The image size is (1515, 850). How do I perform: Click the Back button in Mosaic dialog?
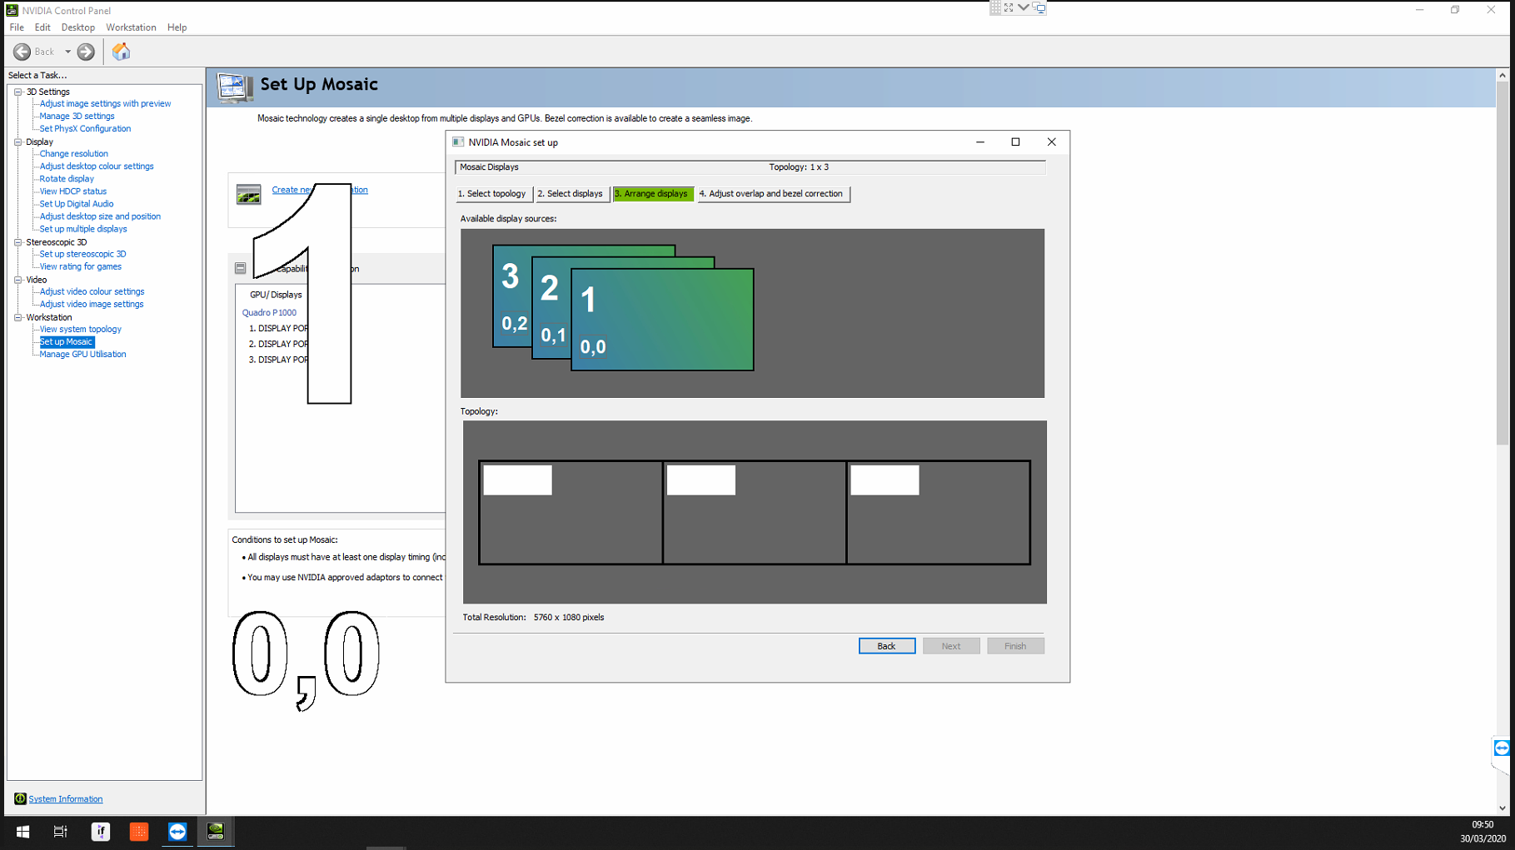tap(886, 646)
